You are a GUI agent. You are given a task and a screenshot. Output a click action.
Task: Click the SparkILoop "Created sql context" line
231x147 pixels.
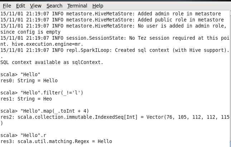click(x=115, y=50)
